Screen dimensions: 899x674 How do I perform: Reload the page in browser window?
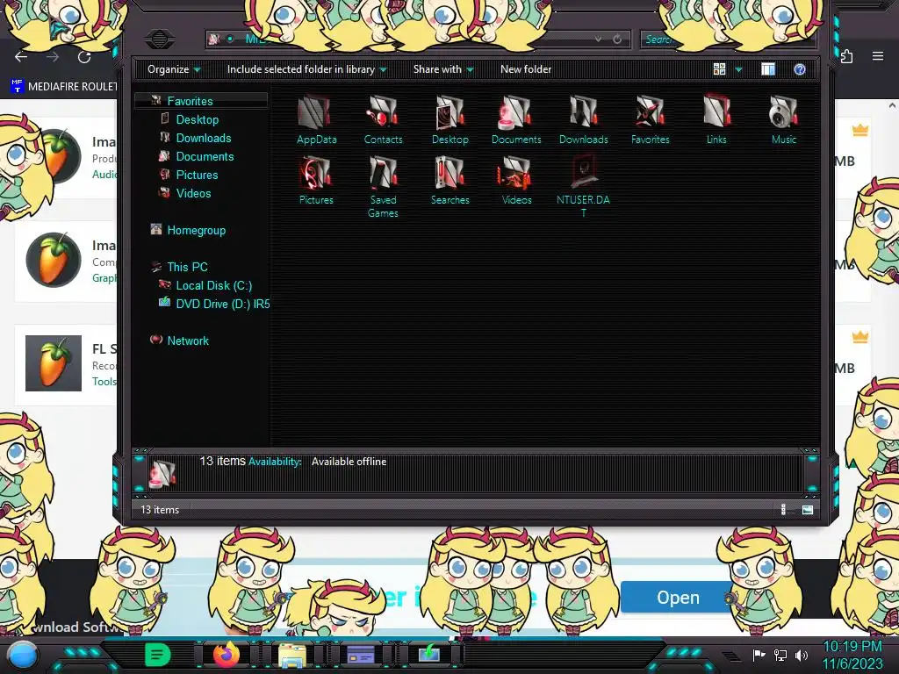click(x=84, y=57)
